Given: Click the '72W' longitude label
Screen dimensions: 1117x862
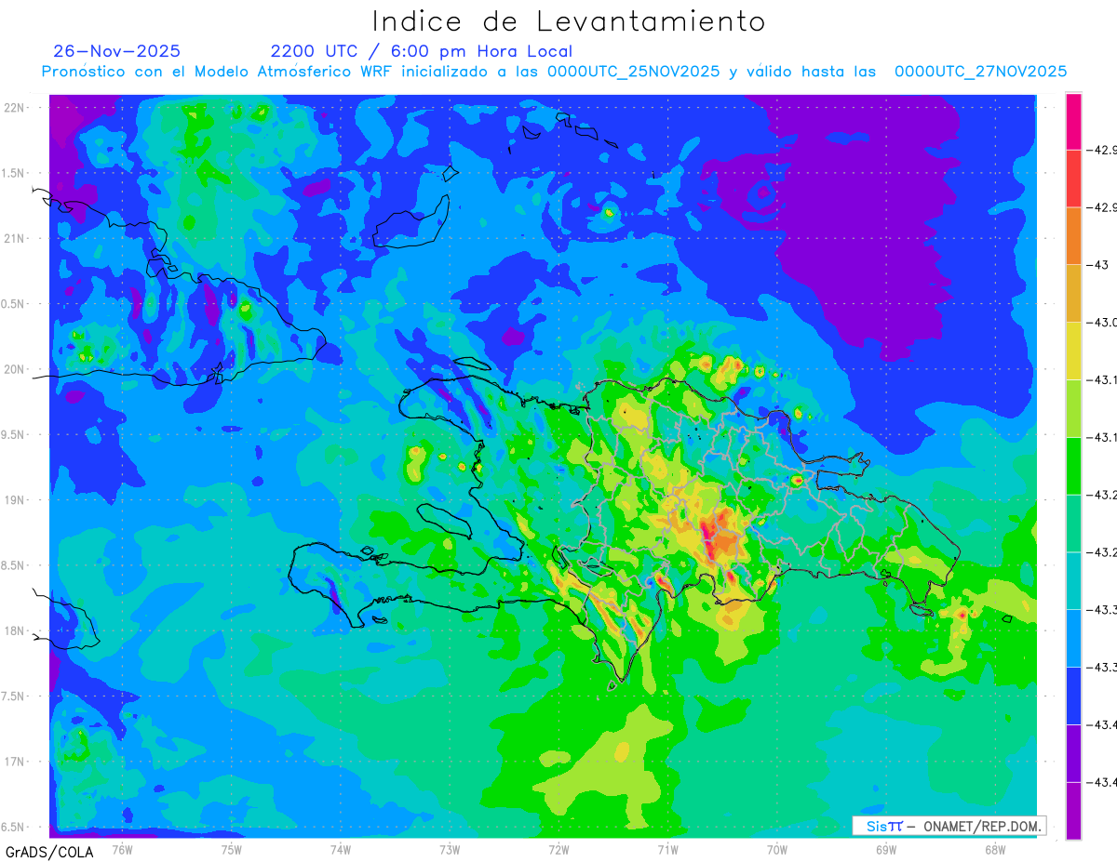Looking at the screenshot, I should point(558,849).
